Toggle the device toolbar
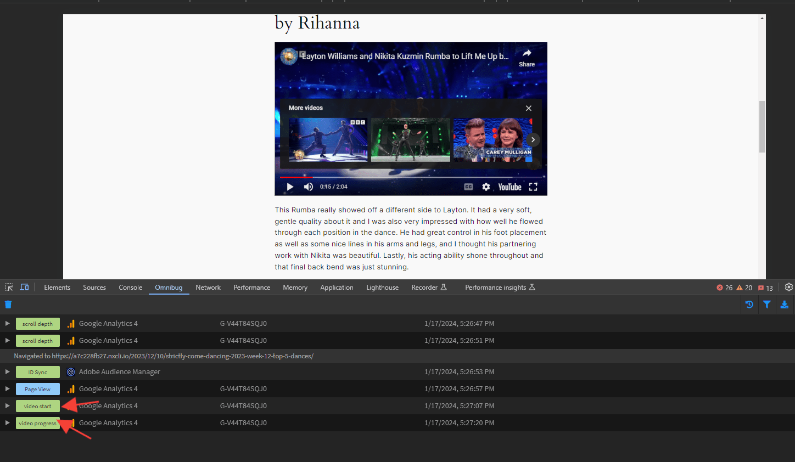Image resolution: width=795 pixels, height=462 pixels. tap(24, 288)
